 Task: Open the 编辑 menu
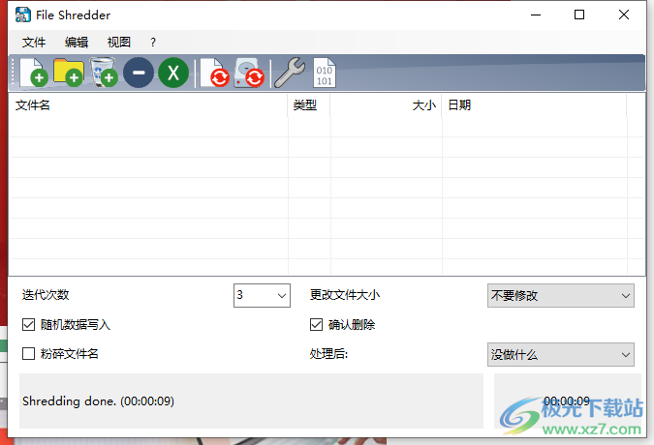tap(77, 42)
